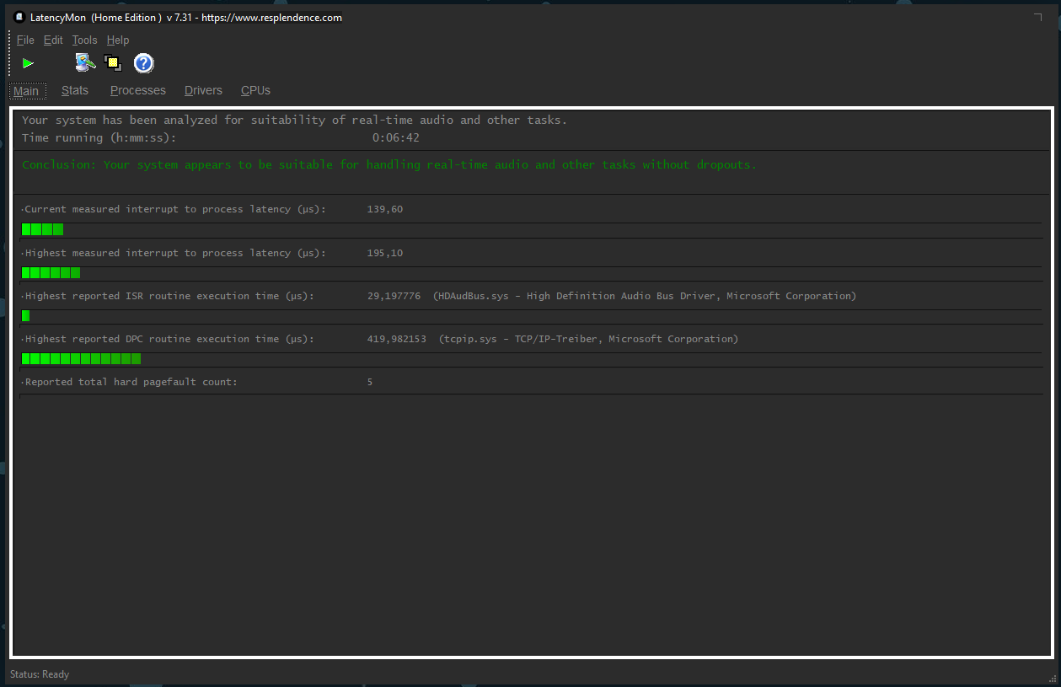Click the highest ISR routine execution bar
Screen dimensions: 1061x687
[26, 315]
